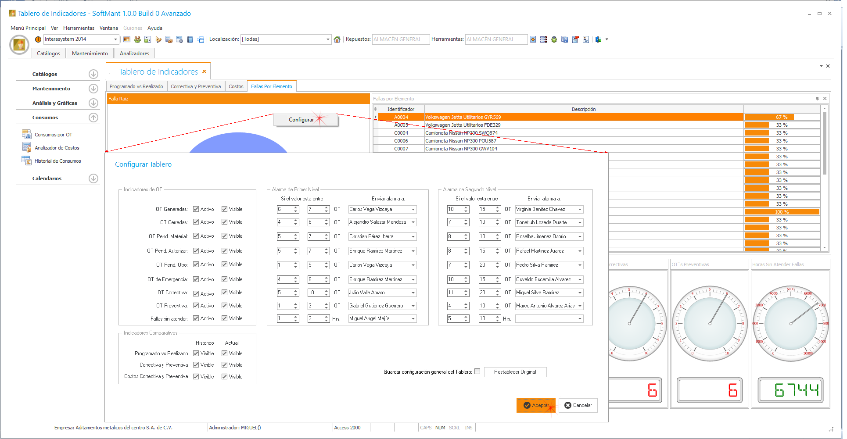Expand the Catálogos sidebar section
847x439 pixels.
click(93, 74)
